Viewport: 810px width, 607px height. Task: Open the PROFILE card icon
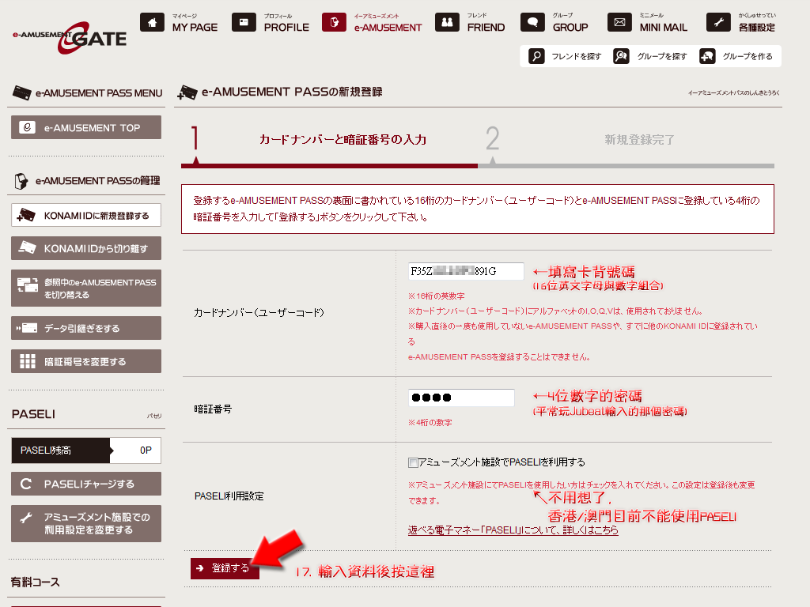tap(244, 22)
